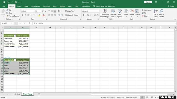177x99 pixels.
Task: Click Merge & Center
Action: (72, 15)
